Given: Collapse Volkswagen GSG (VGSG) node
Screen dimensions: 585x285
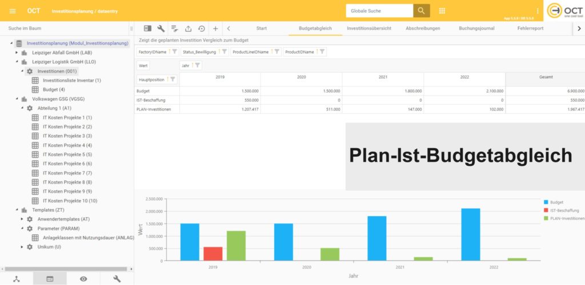Looking at the screenshot, I should (x=17, y=99).
